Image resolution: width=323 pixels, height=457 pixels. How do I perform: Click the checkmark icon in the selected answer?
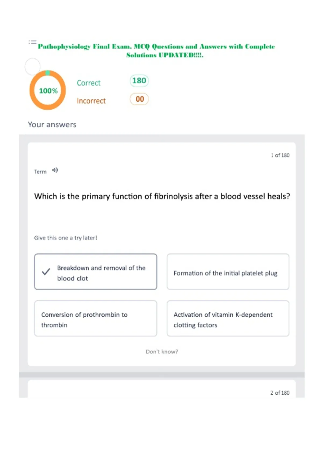pos(46,272)
